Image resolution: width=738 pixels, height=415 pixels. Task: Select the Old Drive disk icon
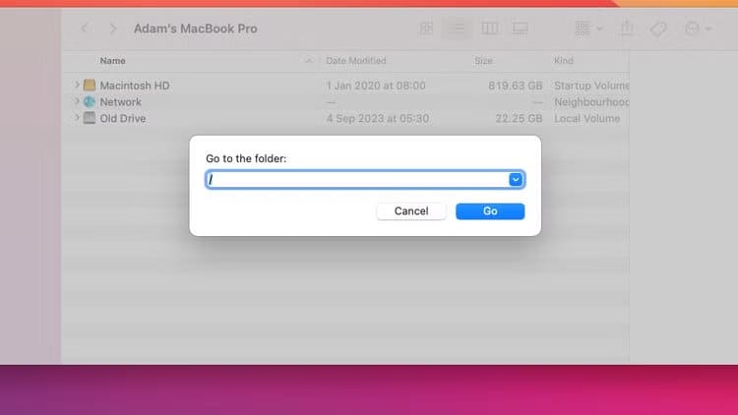[x=90, y=118]
